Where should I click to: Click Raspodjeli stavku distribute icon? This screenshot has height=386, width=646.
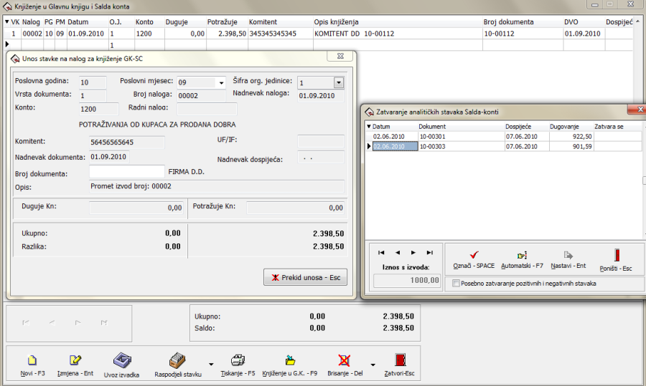click(177, 360)
